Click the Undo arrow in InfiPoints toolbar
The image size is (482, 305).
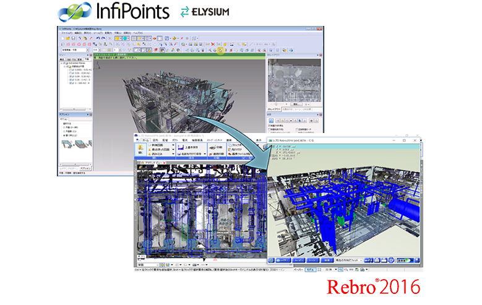point(98,38)
